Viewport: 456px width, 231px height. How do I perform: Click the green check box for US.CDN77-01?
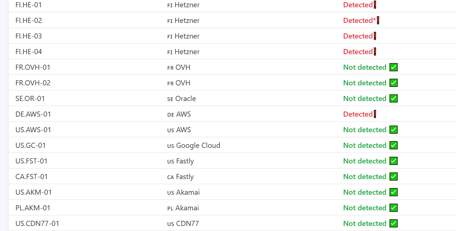click(394, 223)
